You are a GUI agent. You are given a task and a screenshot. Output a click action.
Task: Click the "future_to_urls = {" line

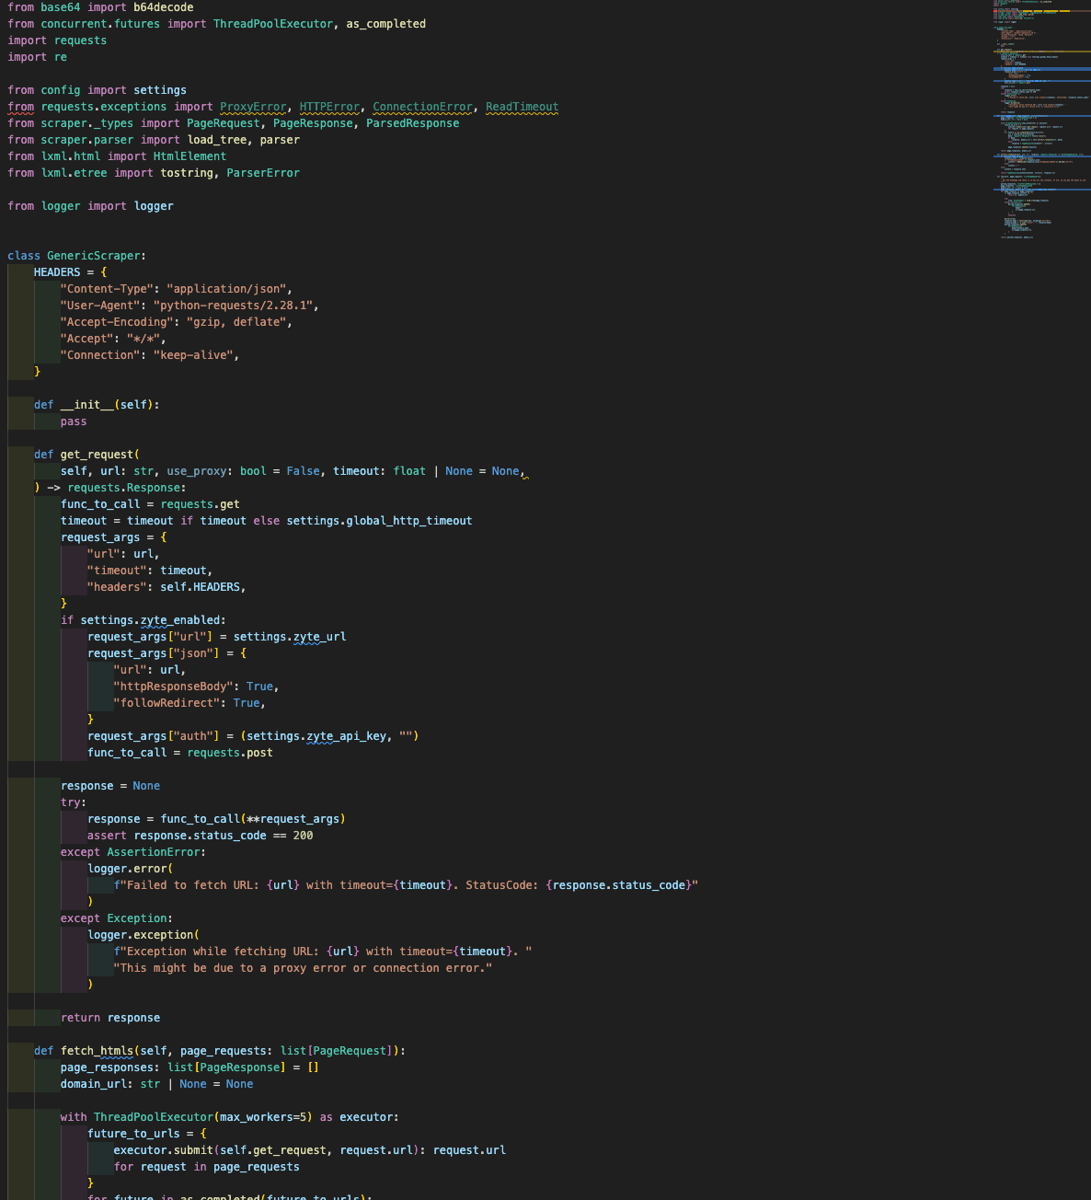[147, 1134]
